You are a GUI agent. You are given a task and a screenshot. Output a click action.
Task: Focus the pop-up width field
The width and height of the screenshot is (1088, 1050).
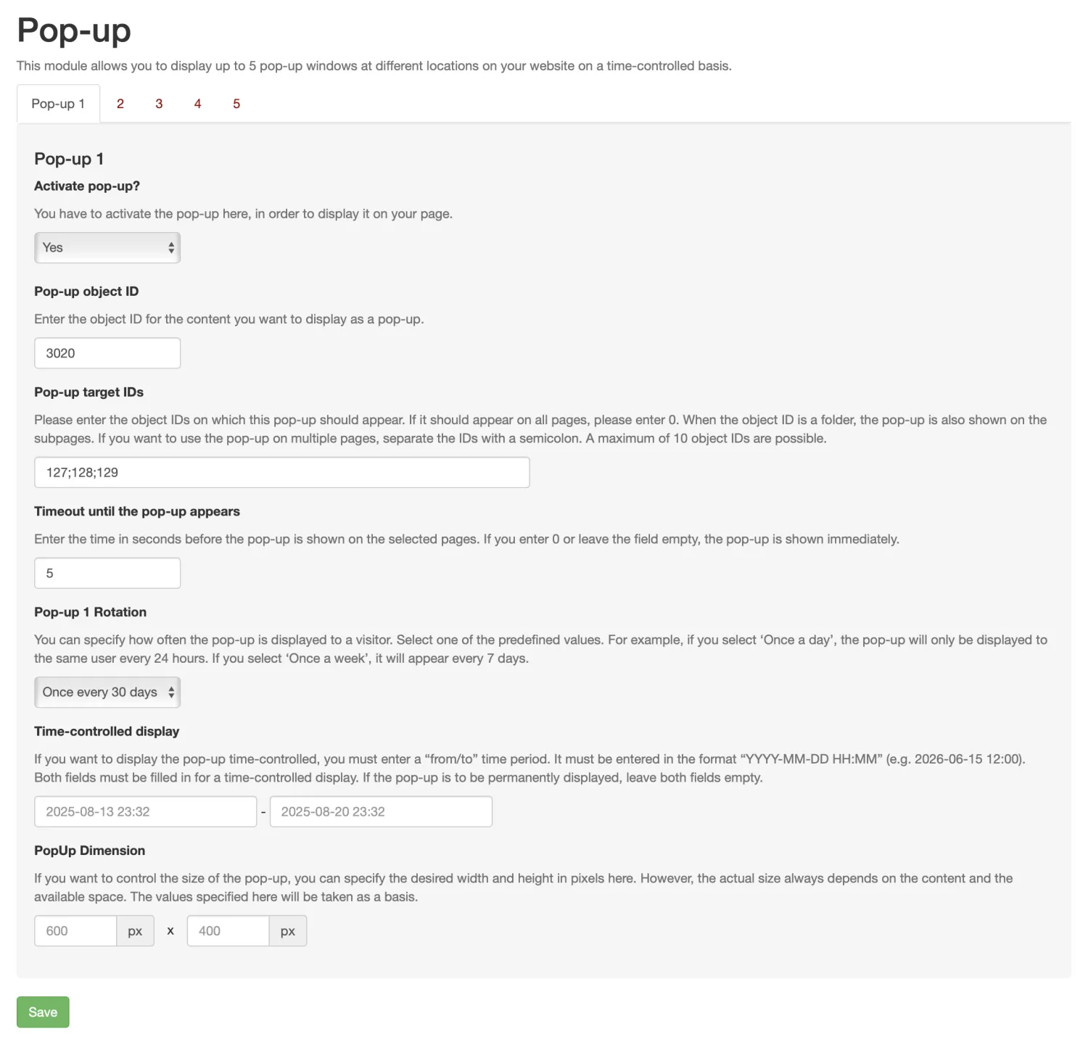[x=75, y=931]
